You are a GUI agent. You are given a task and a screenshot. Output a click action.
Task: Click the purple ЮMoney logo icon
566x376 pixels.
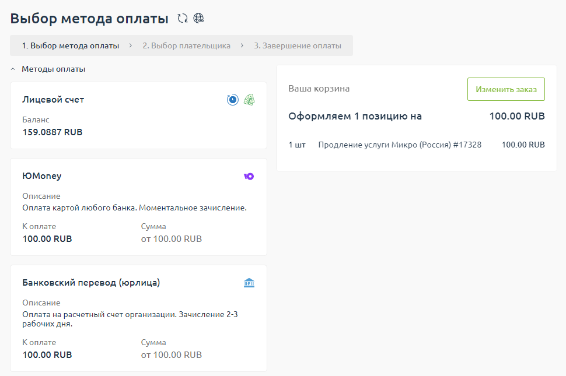249,176
